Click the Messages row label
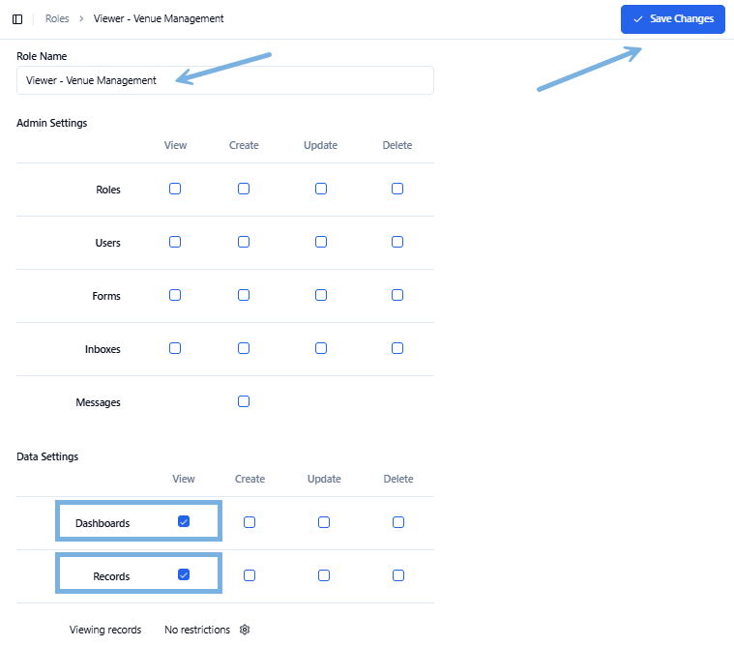 click(x=99, y=402)
